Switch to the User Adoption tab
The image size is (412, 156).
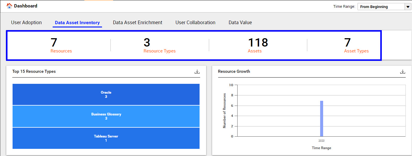(x=26, y=22)
